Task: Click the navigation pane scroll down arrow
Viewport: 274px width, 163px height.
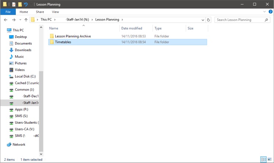Action: tap(41, 154)
